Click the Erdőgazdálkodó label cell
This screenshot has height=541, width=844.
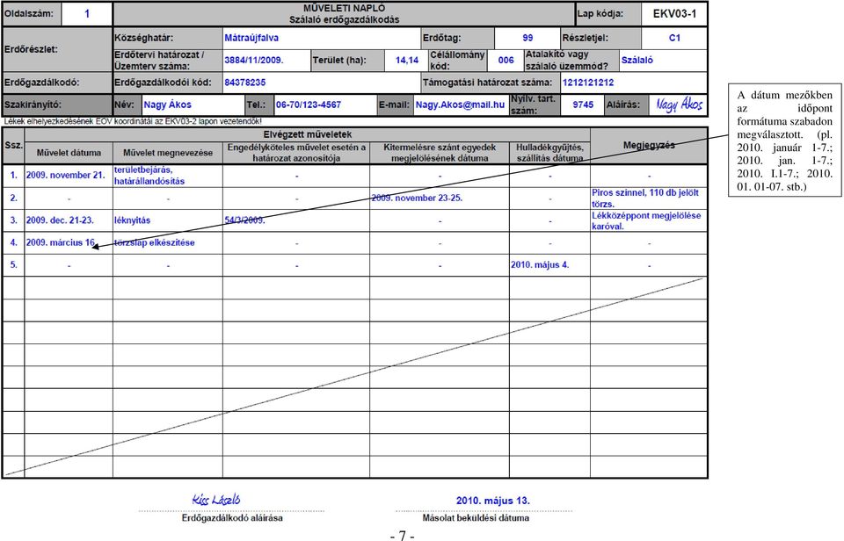(56, 83)
